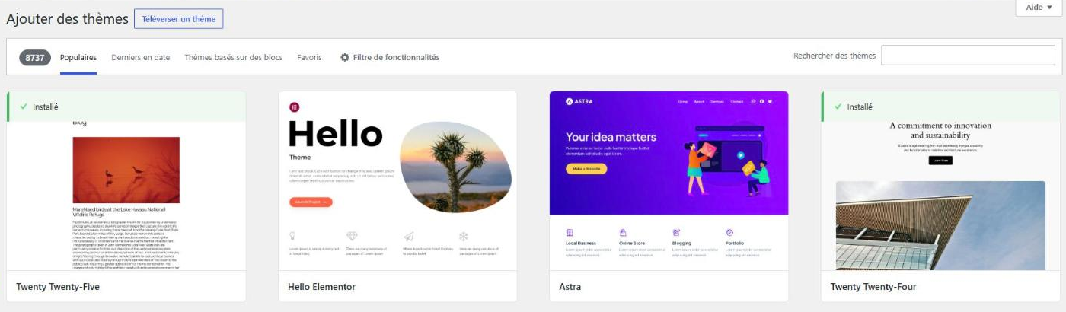Switch to Derniers en date tab
This screenshot has width=1066, height=312.
click(140, 58)
